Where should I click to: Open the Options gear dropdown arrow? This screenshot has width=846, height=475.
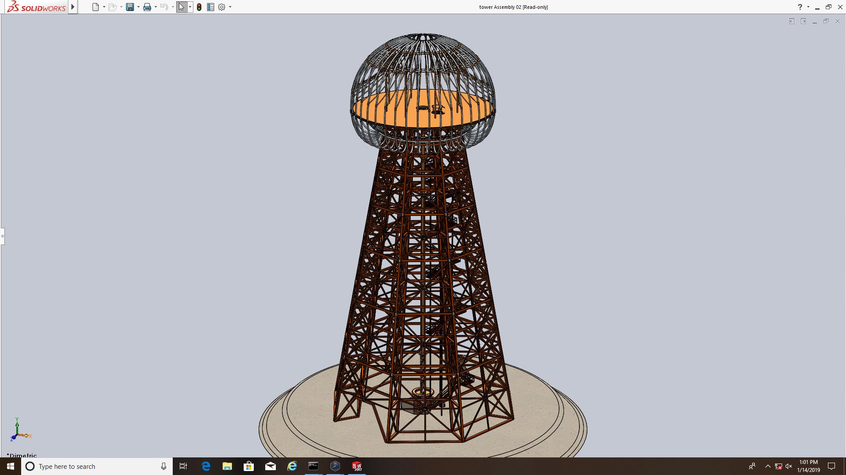pyautogui.click(x=230, y=7)
